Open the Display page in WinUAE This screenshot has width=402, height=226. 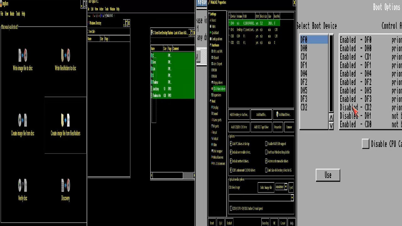215,107
